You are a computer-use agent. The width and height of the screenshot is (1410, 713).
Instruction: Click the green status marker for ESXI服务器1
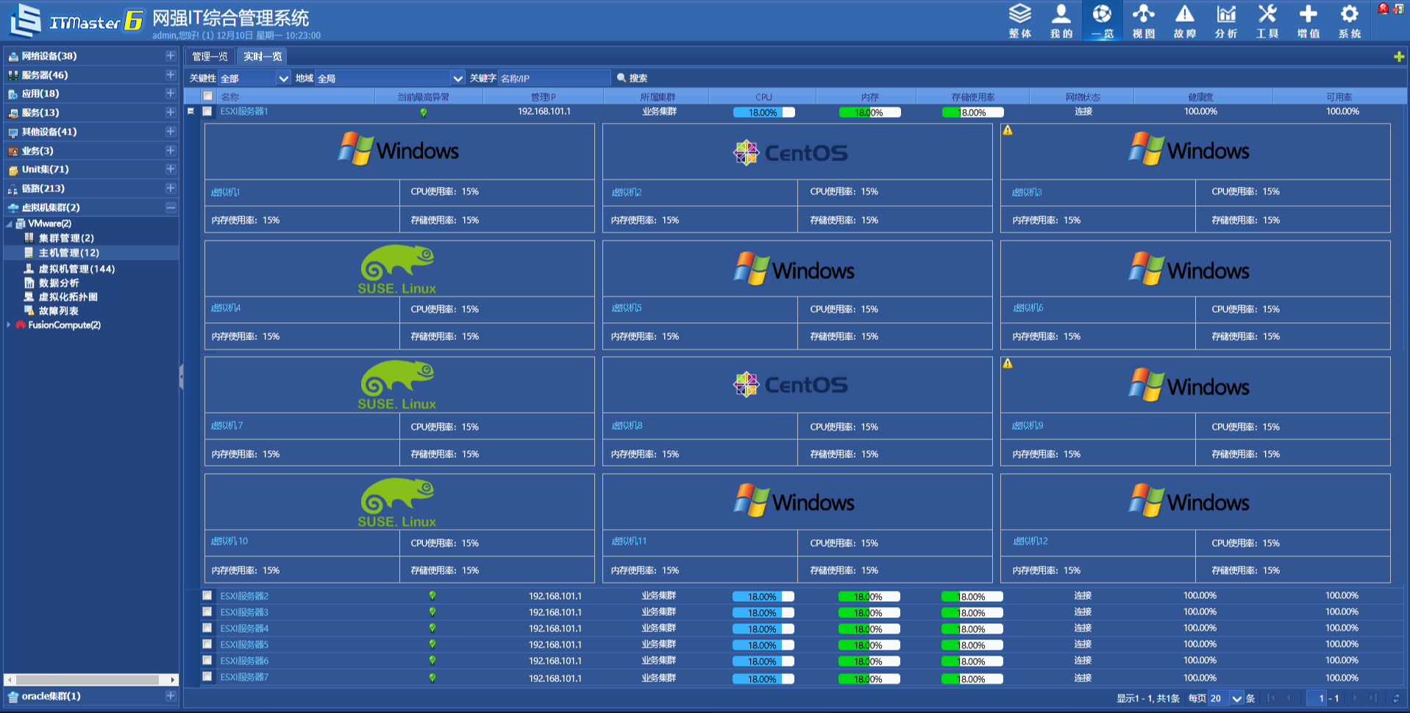coord(424,113)
